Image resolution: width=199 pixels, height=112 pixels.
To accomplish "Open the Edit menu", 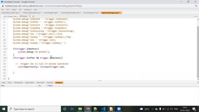I will coord(8,10).
